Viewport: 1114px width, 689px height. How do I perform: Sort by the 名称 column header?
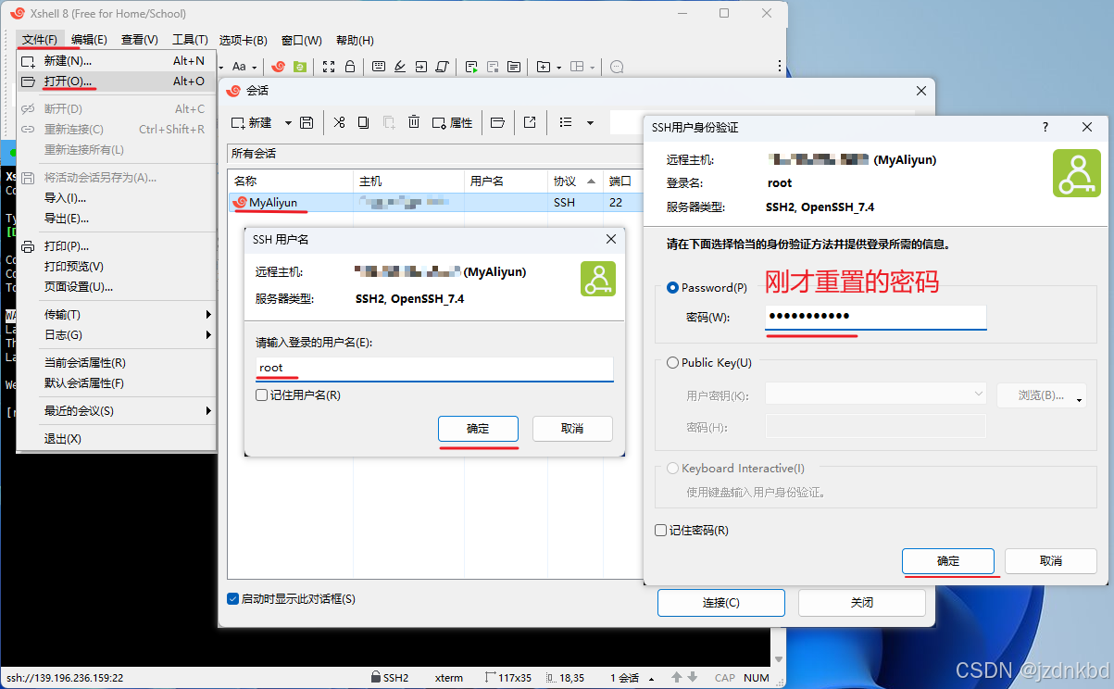(x=291, y=182)
